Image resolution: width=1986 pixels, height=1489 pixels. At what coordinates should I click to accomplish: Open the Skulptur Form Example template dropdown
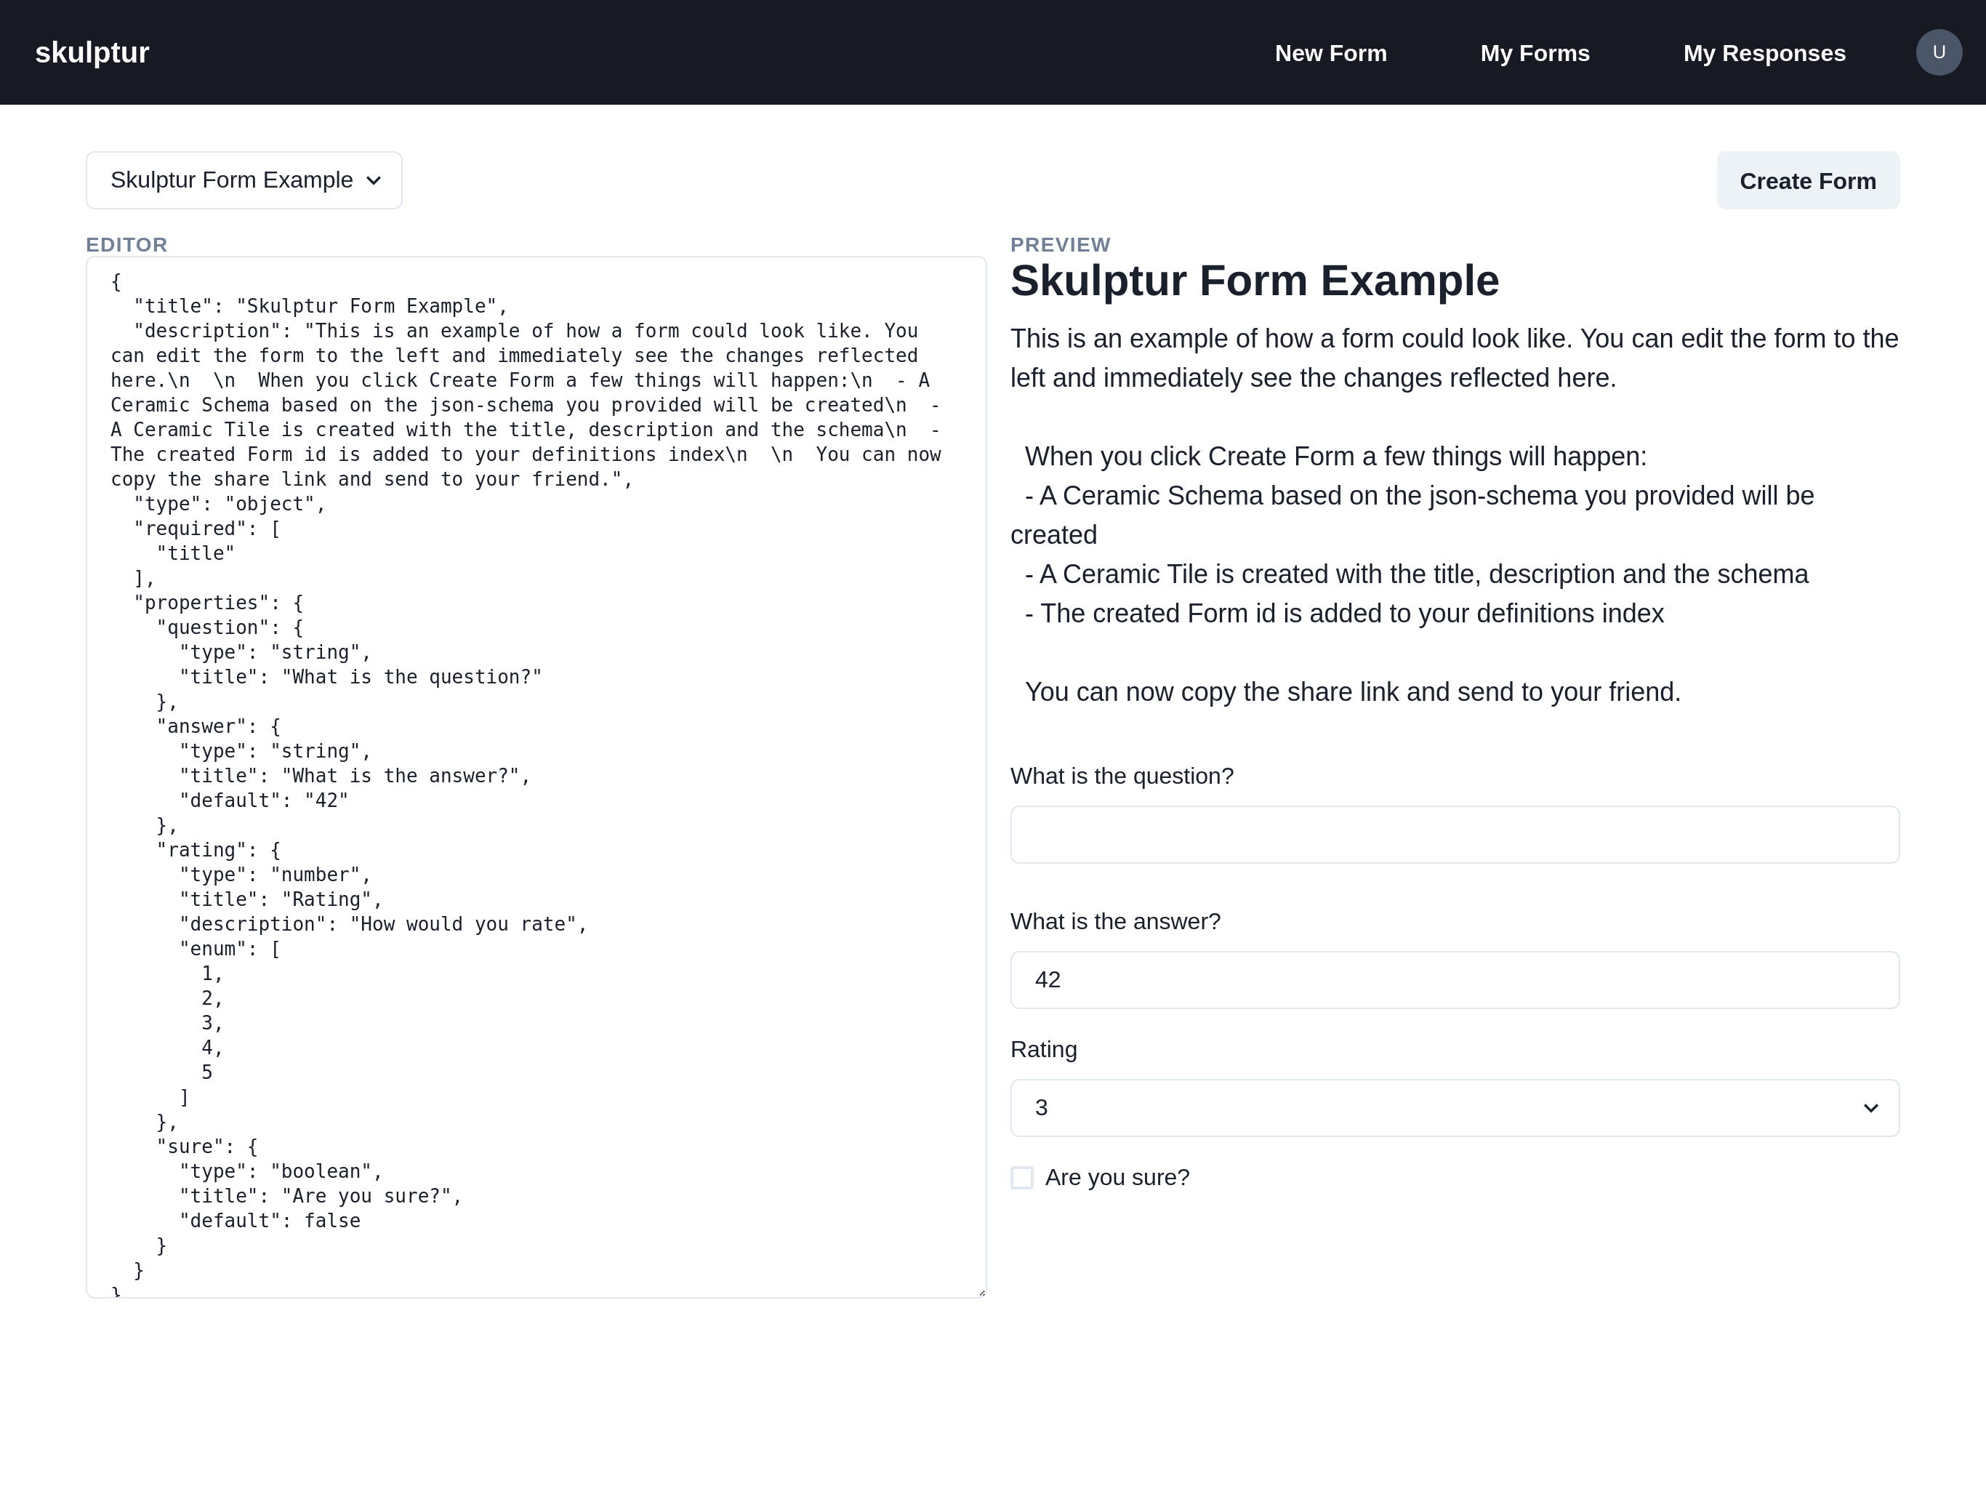(244, 180)
